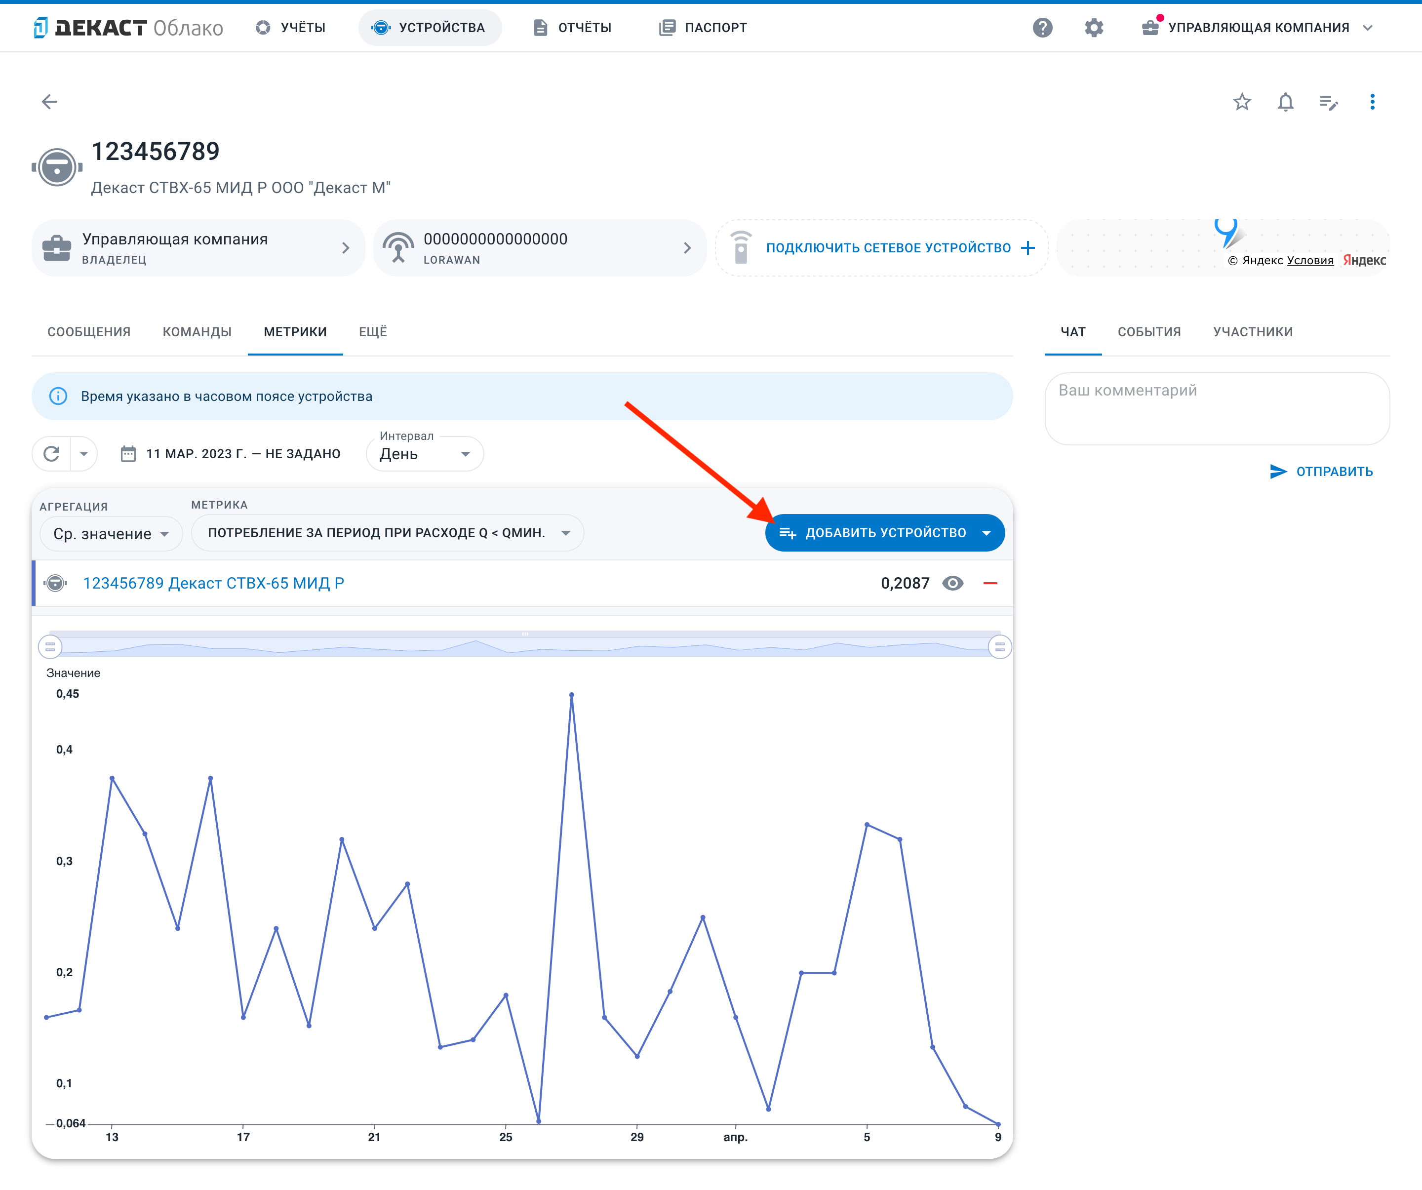The height and width of the screenshot is (1190, 1422).
Task: Click the LoRaWAN antenna icon
Action: pyautogui.click(x=398, y=248)
